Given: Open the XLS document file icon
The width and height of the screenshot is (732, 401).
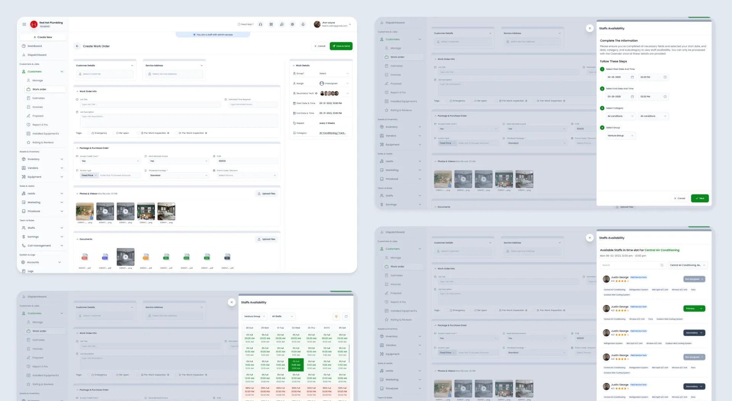Looking at the screenshot, I should tap(166, 257).
